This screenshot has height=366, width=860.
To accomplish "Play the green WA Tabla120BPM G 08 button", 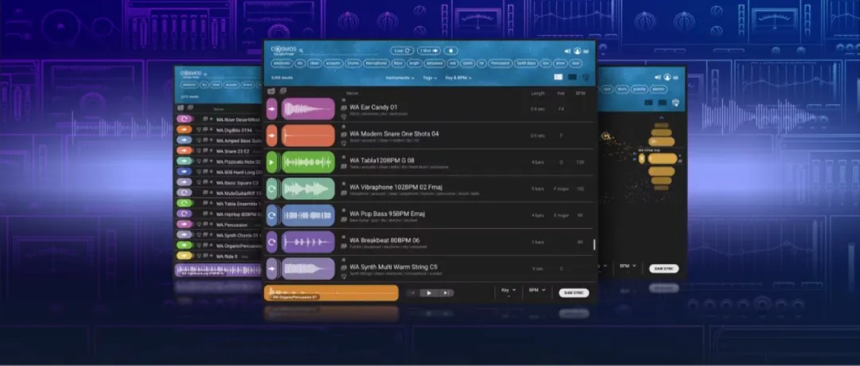I will pyautogui.click(x=271, y=162).
